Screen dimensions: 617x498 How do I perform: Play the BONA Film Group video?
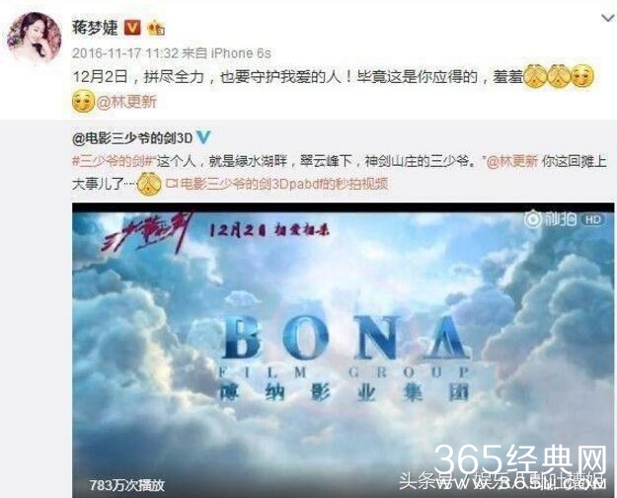coord(343,350)
